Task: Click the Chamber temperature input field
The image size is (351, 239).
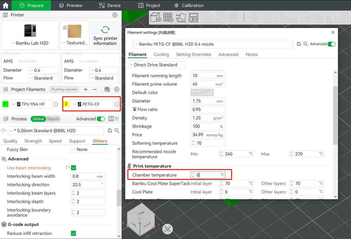Action: tap(208, 175)
